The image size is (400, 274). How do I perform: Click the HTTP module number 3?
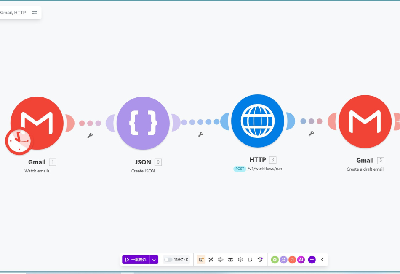coord(273,160)
